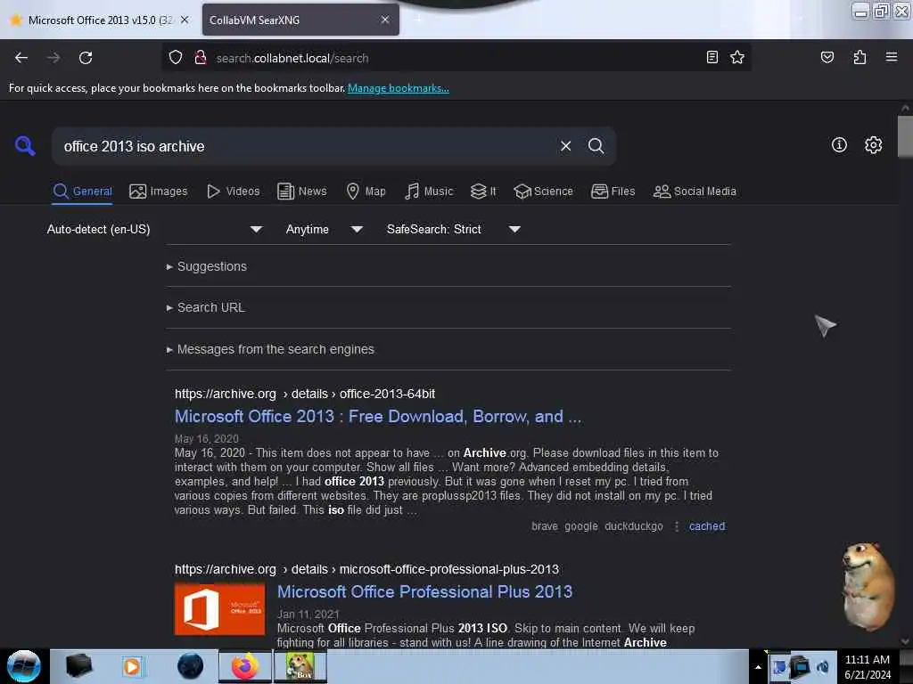913x684 pixels.
Task: Open the Auto-detect language dropdown
Action: click(154, 229)
